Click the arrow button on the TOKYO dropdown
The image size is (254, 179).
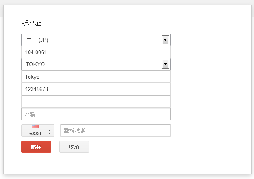click(165, 64)
